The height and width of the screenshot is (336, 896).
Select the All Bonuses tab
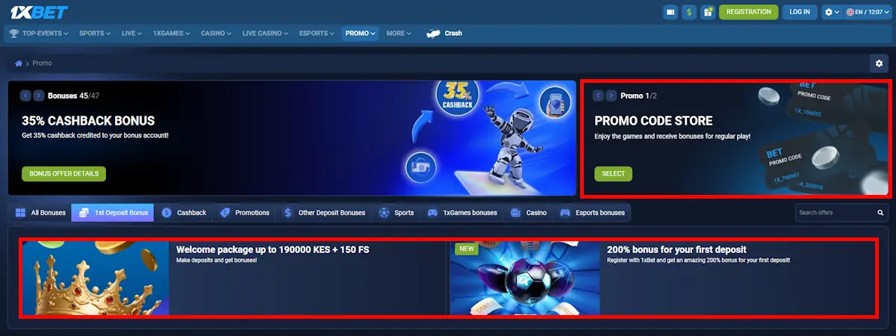(40, 213)
